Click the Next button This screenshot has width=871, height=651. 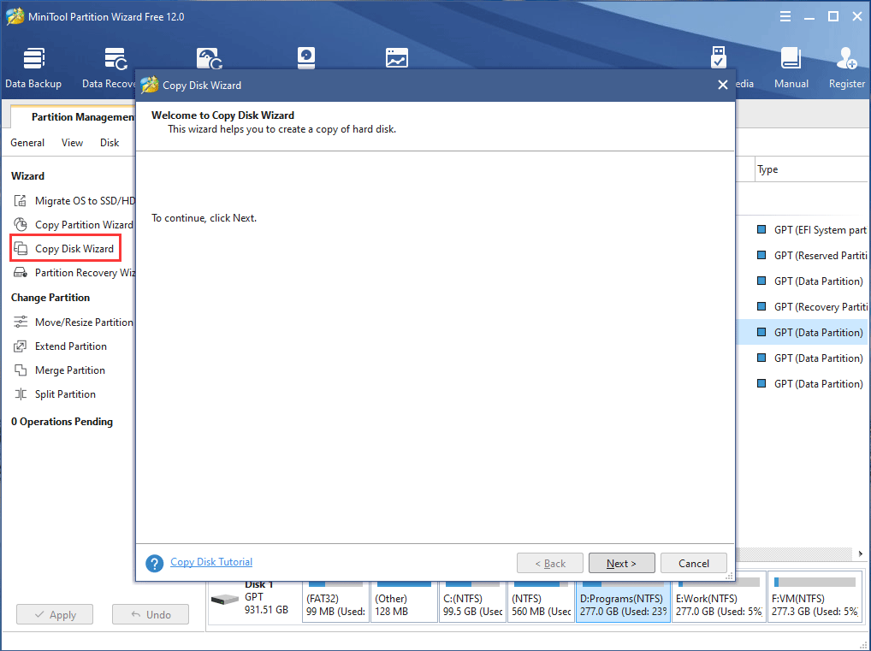(x=621, y=563)
